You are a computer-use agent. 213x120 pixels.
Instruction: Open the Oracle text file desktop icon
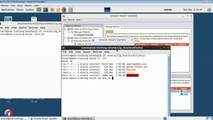click(x=34, y=19)
